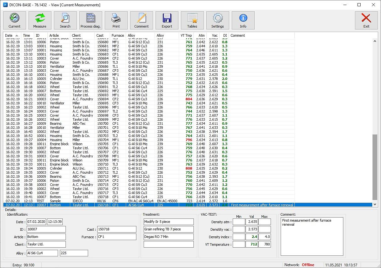Open the Settings gear
The width and height of the screenshot is (381, 268).
coord(218,21)
